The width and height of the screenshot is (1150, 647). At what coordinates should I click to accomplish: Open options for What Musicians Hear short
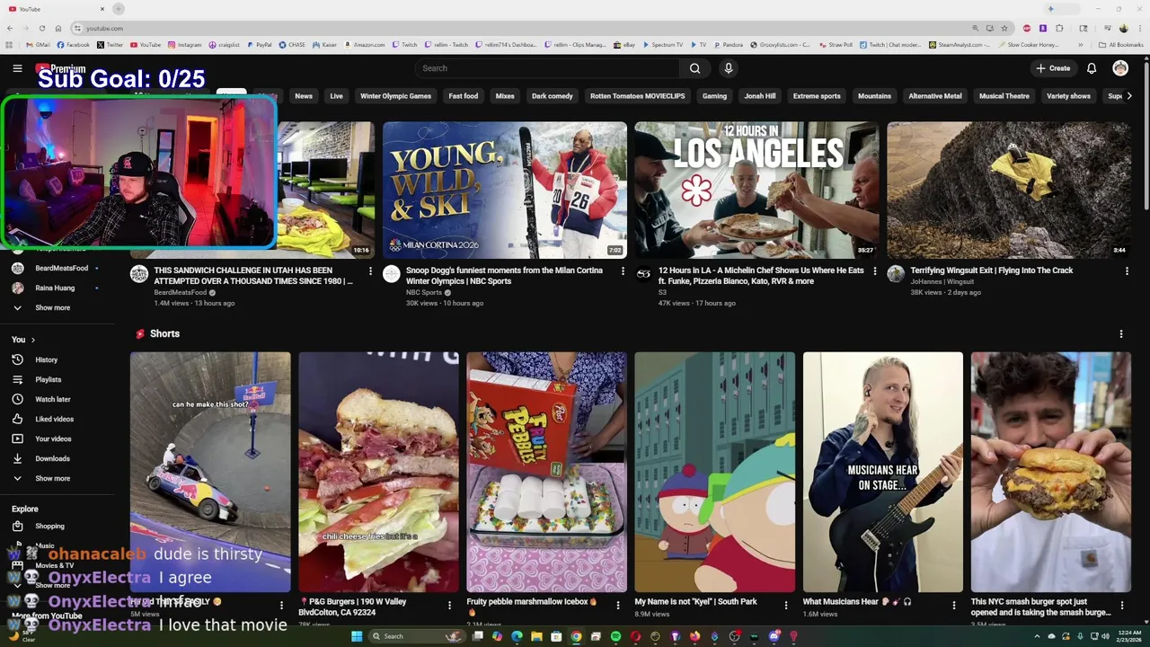tap(954, 605)
